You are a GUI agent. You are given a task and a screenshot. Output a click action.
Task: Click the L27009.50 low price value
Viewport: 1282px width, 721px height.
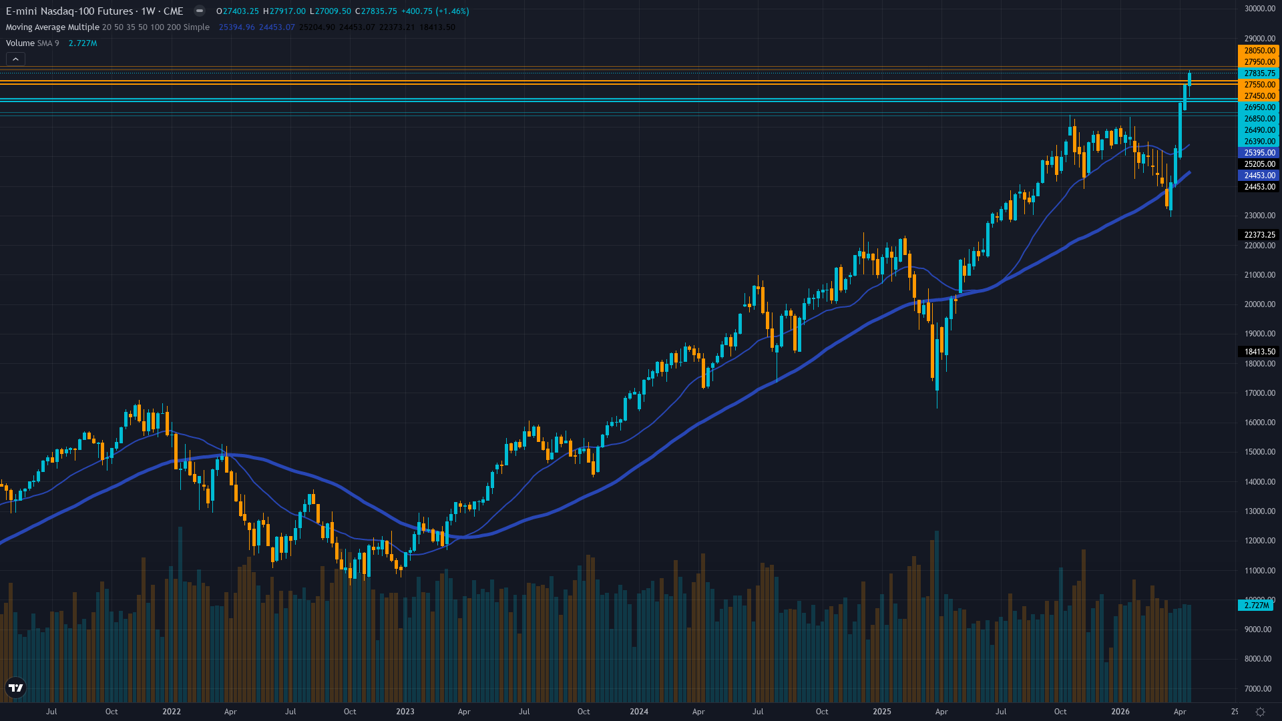[x=331, y=11]
